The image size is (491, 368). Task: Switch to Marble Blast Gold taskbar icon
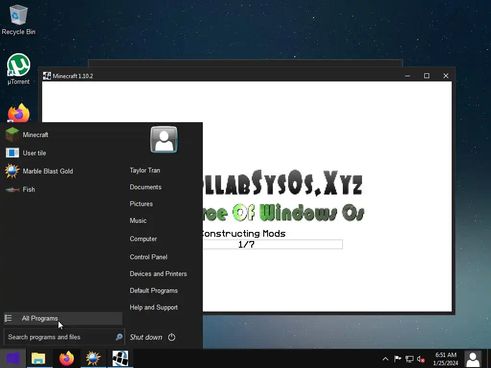(94, 358)
